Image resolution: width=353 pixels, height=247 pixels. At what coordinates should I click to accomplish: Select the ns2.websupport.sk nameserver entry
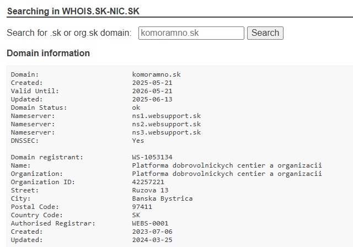tap(167, 124)
